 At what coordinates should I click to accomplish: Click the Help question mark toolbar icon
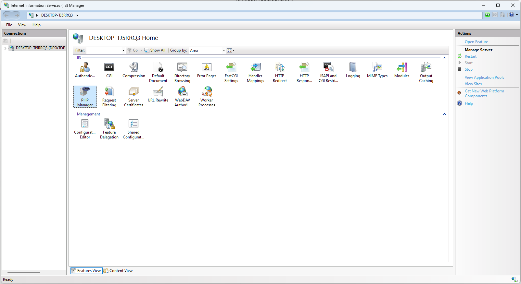point(511,15)
